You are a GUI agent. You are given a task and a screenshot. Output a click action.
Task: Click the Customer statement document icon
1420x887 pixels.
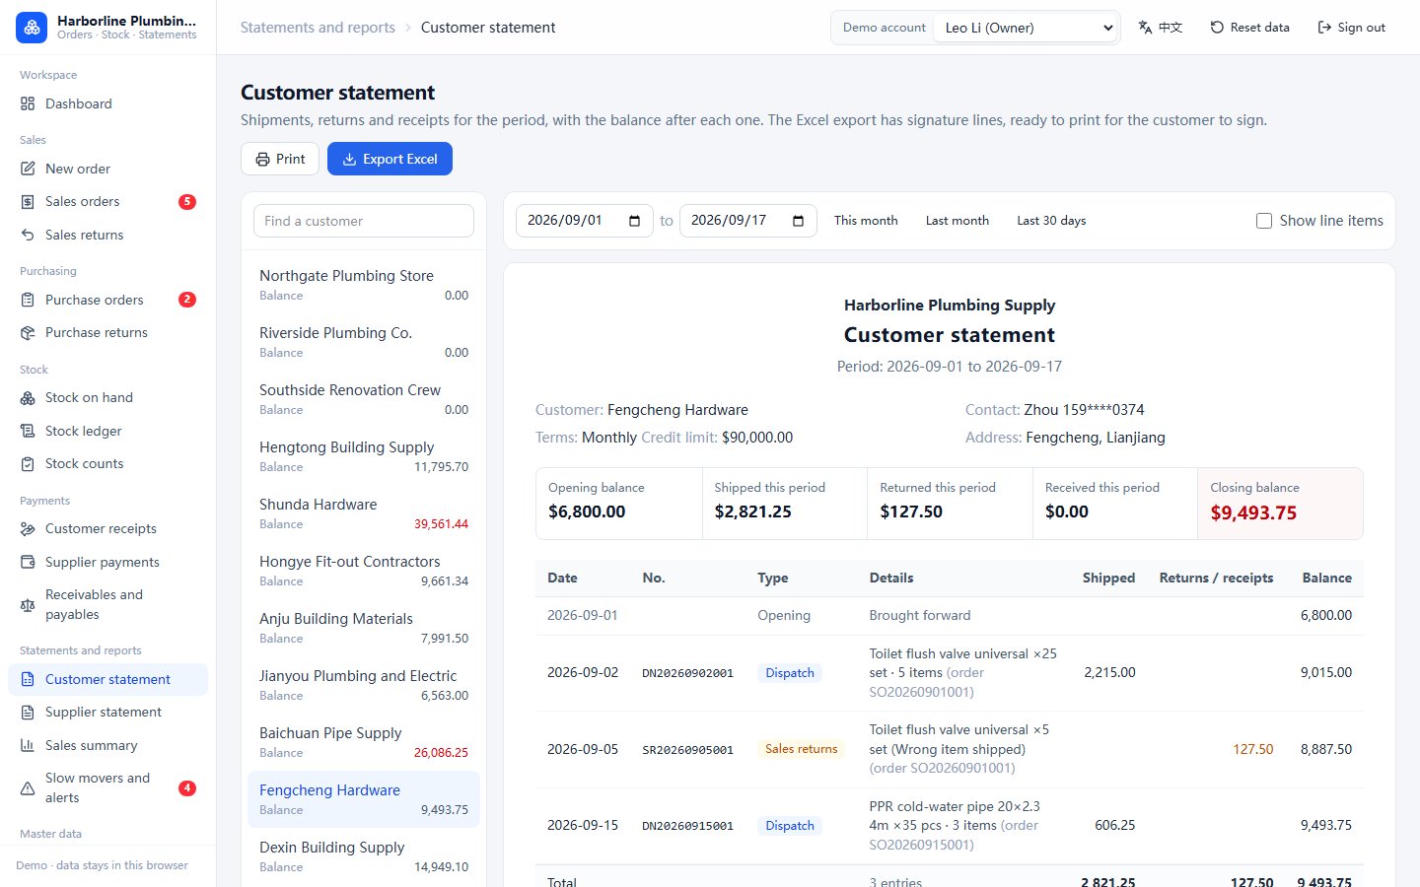coord(28,679)
